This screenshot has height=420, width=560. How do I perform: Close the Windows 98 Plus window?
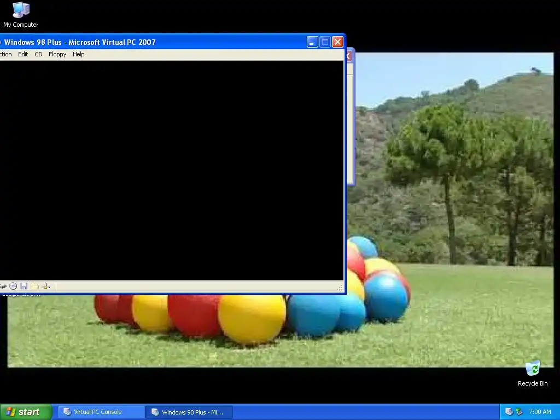point(337,42)
